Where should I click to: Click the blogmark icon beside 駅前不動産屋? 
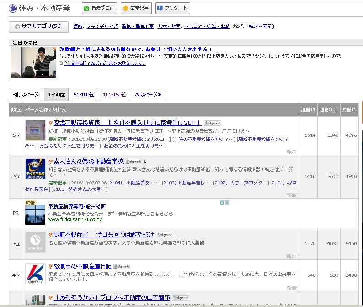click(x=164, y=235)
